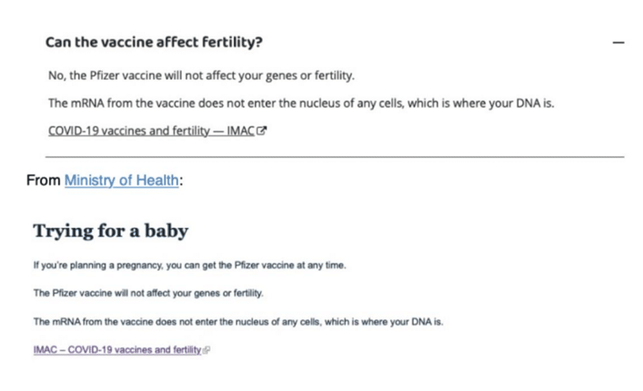Click the external-link icon after the black IMAC link
643x391 pixels.
261,131
